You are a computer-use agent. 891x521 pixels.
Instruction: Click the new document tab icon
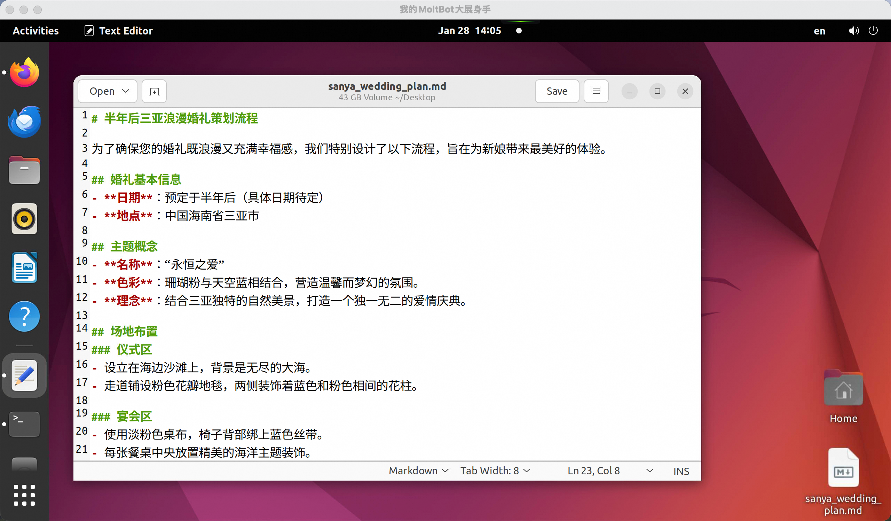point(154,92)
